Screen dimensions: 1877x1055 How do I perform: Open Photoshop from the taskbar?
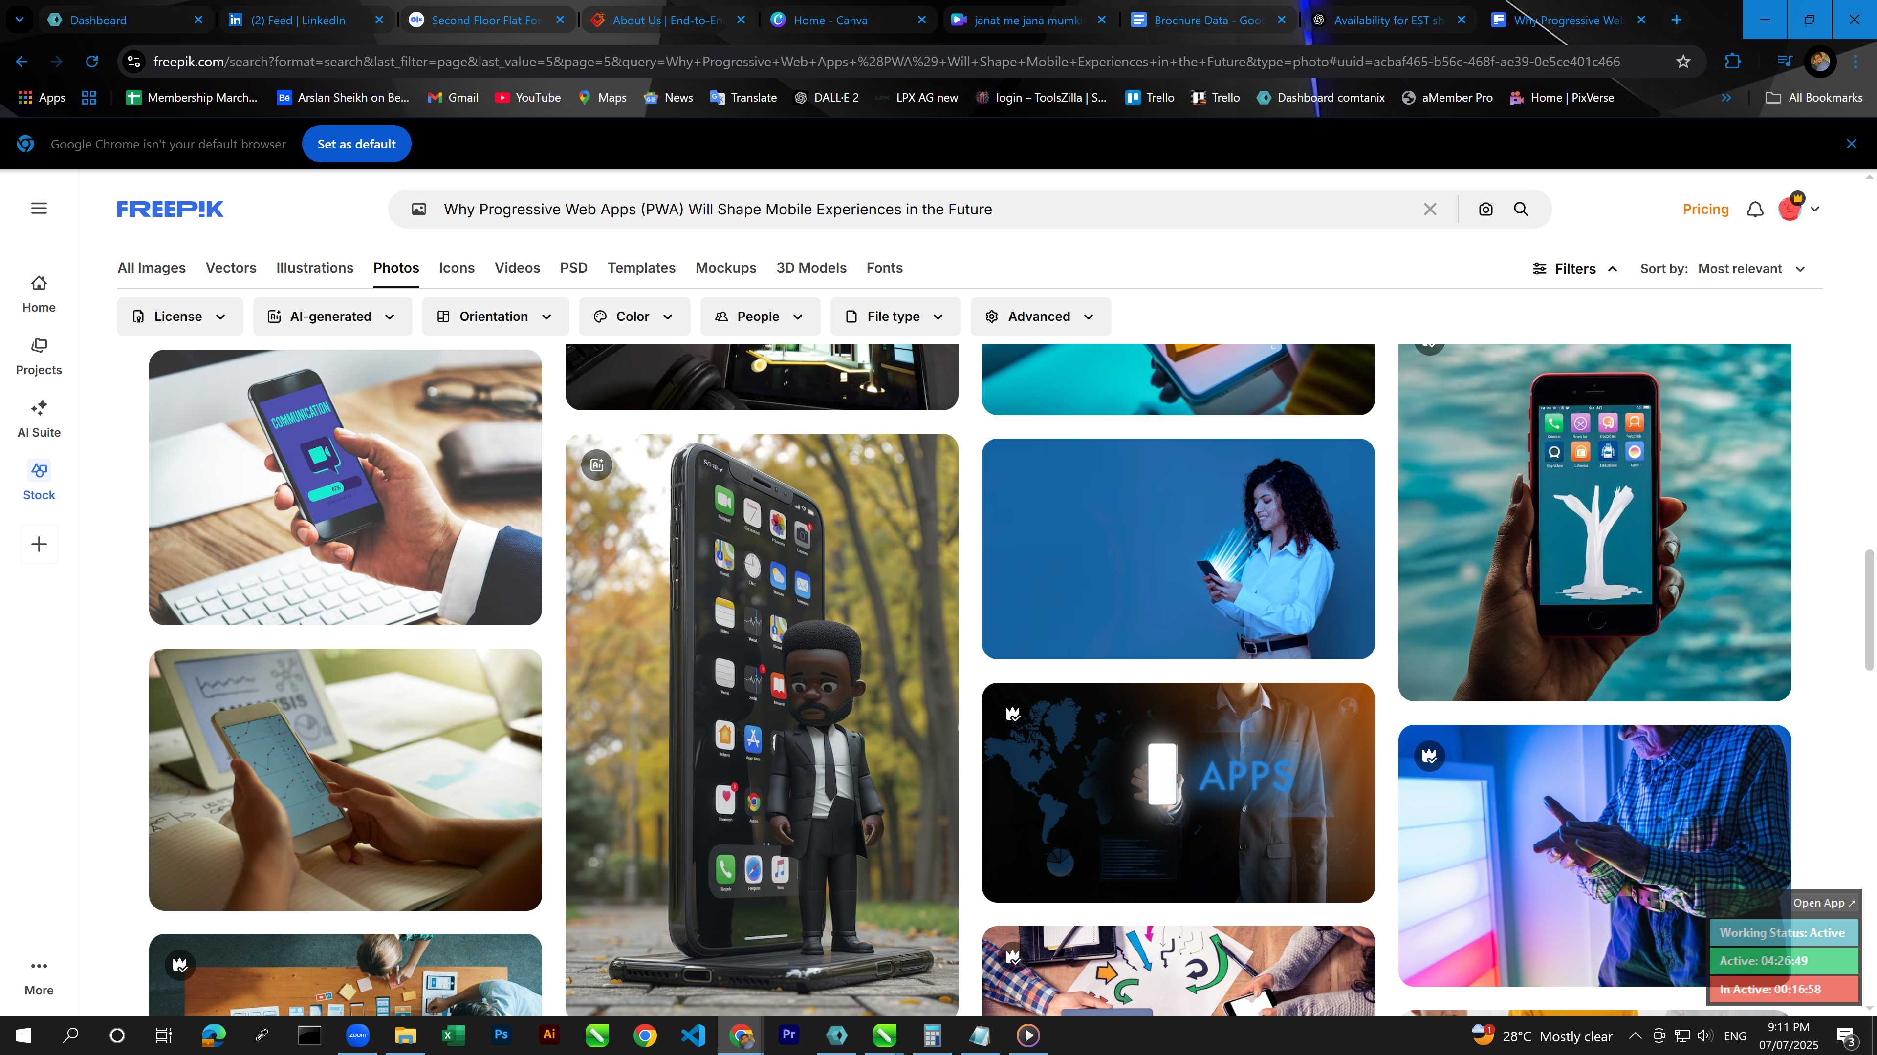point(502,1034)
